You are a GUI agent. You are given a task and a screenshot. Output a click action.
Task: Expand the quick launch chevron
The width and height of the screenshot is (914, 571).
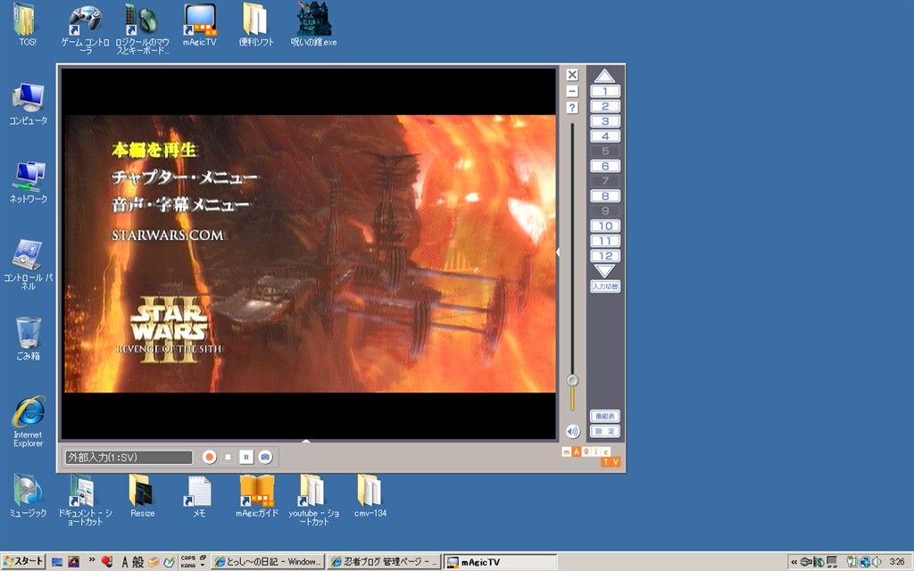click(92, 560)
